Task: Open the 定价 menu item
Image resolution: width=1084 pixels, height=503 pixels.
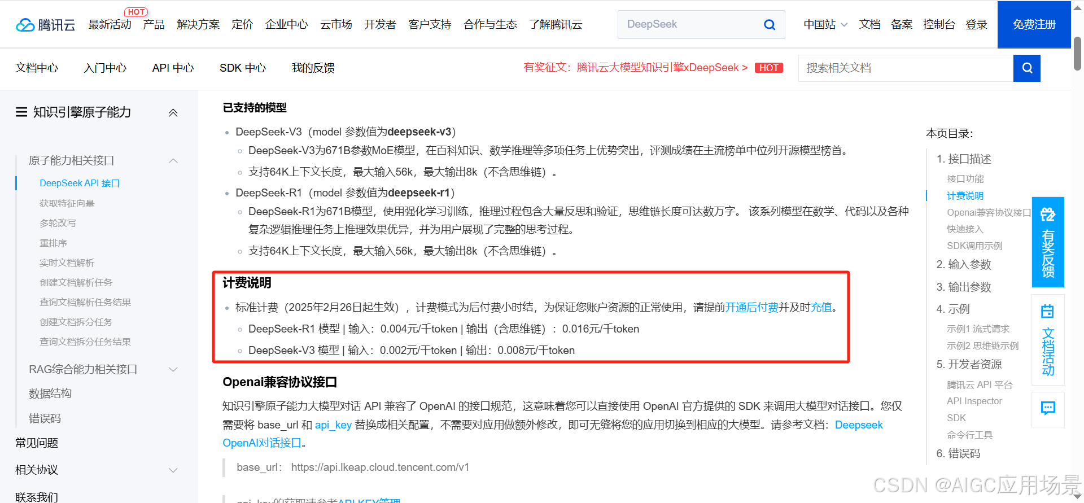Action: [x=242, y=25]
